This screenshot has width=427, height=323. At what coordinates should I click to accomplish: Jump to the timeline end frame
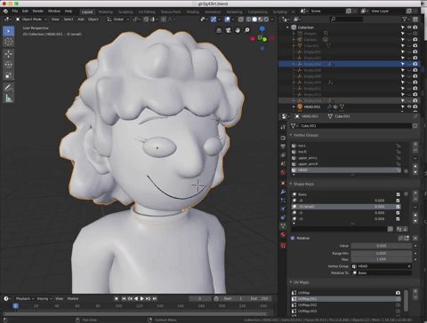tap(155, 298)
